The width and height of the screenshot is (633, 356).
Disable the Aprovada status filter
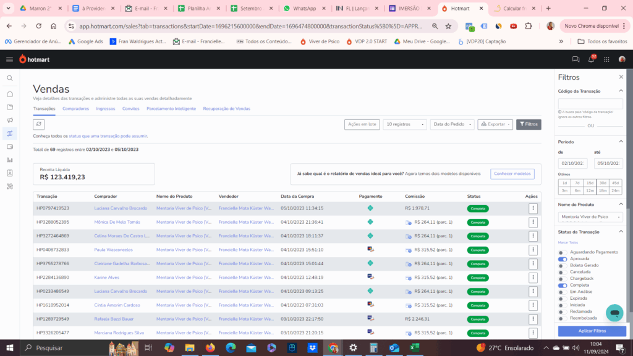pyautogui.click(x=563, y=259)
